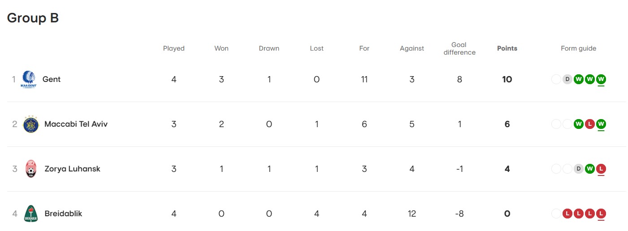Click Maccabi Tel Aviv's underlined latest win badge
628x231 pixels.
(x=601, y=124)
